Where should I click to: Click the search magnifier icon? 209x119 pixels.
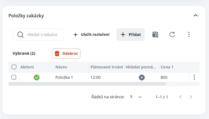20,35
